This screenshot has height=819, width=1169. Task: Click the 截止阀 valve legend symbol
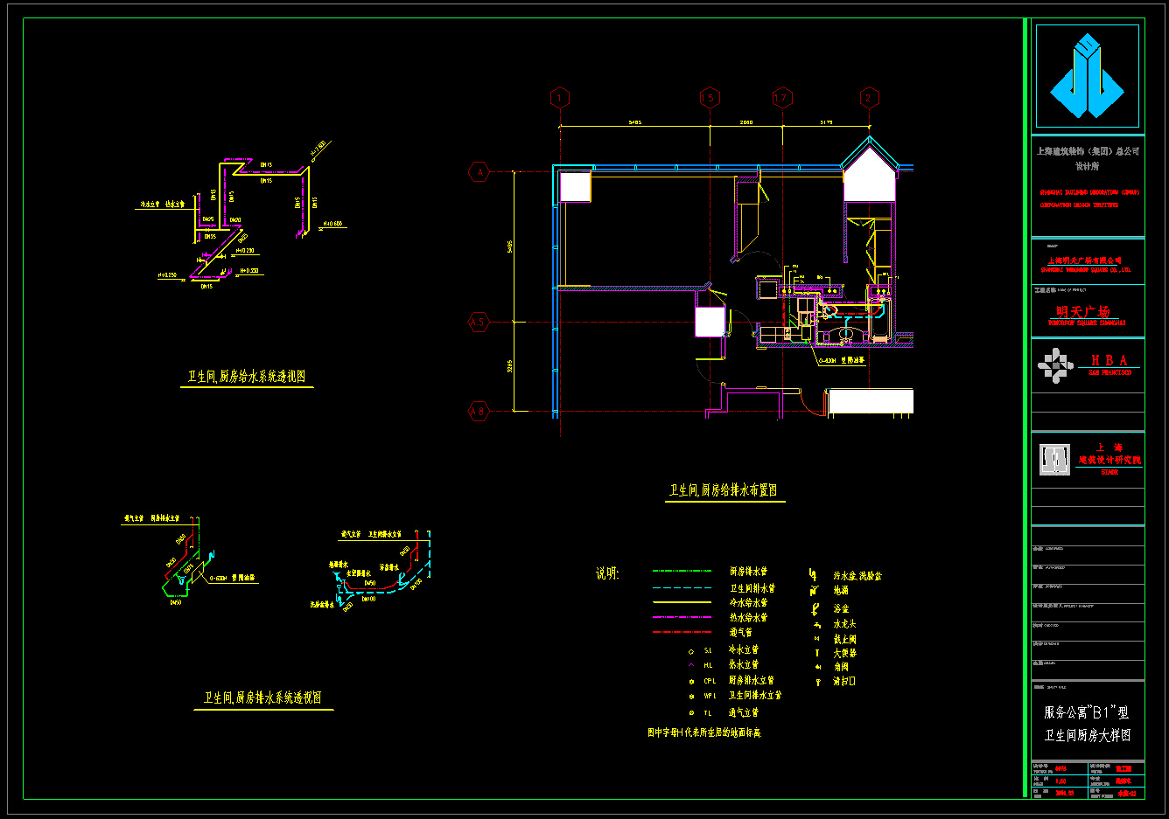pyautogui.click(x=816, y=639)
